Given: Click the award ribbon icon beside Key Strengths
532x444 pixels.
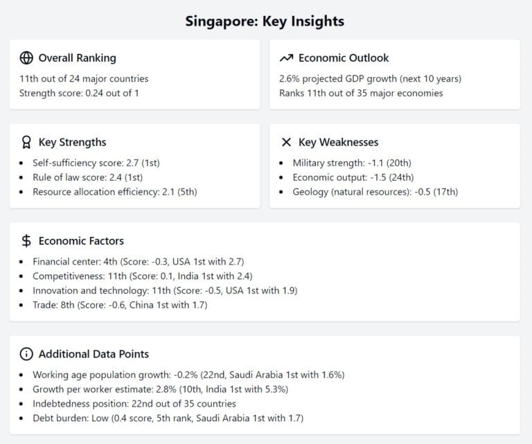Looking at the screenshot, I should 27,143.
